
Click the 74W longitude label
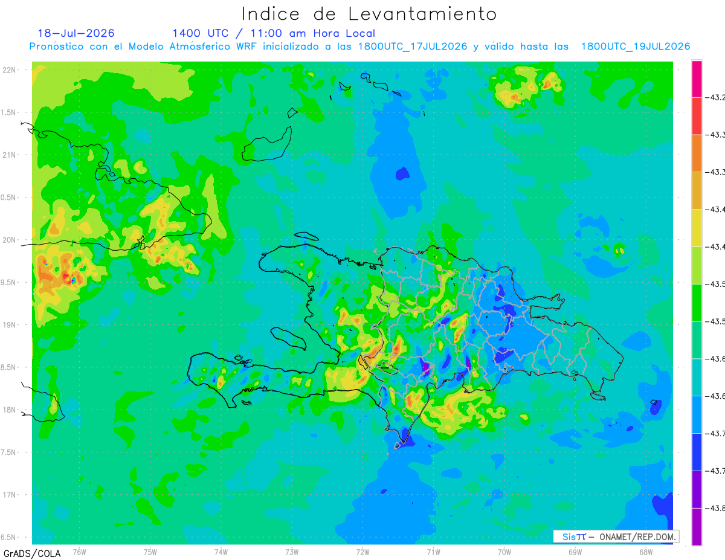click(221, 552)
